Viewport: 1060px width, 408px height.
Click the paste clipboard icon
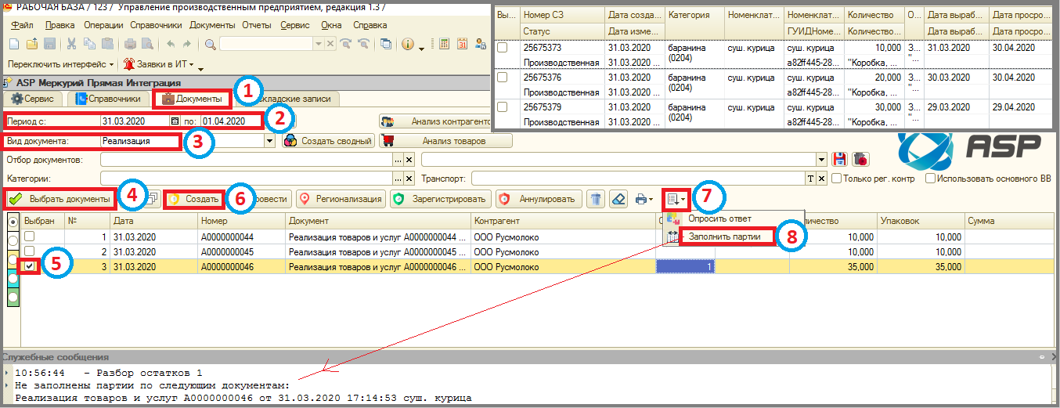click(x=107, y=44)
